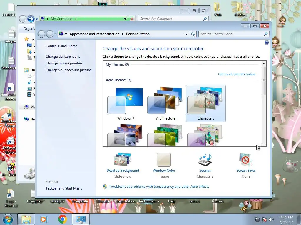Open My Computer address bar dropdown arrow
The image size is (301, 225).
[125, 19]
